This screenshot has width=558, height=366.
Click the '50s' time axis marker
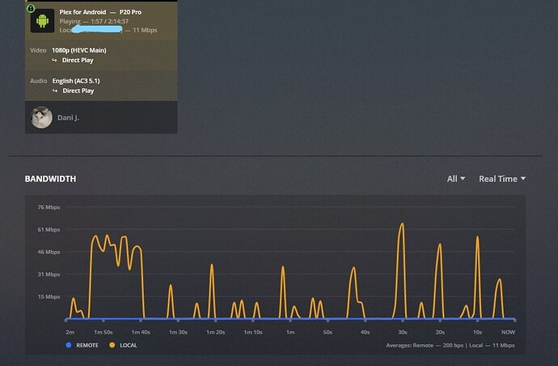pos(328,332)
